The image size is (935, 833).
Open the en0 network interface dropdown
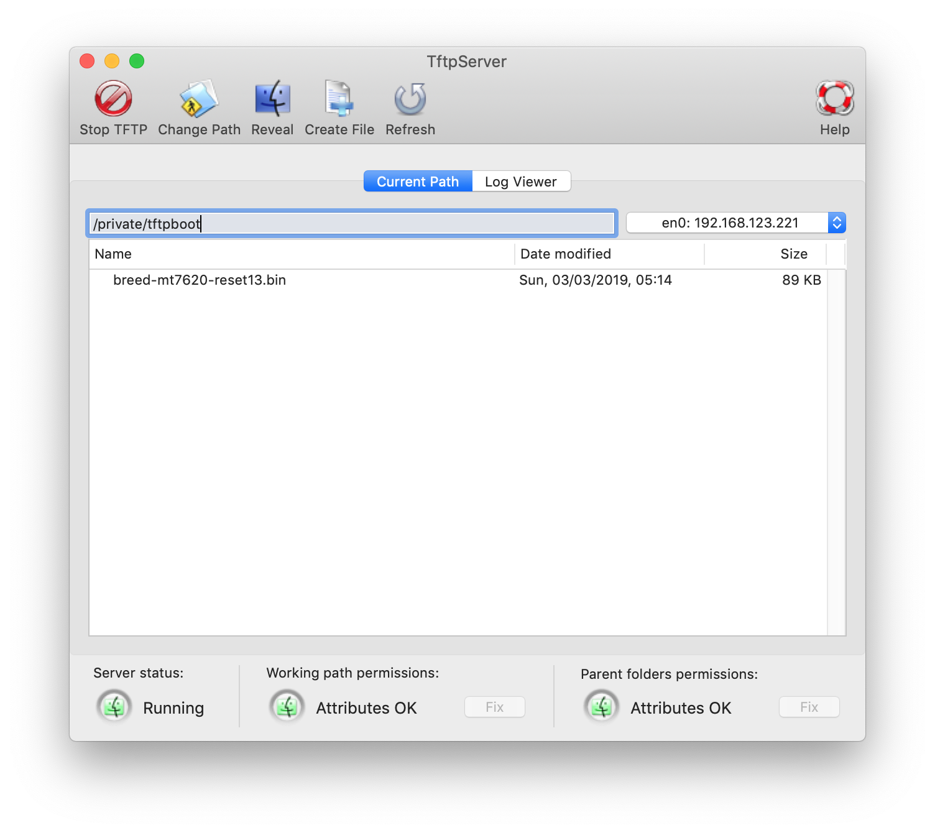click(x=736, y=223)
